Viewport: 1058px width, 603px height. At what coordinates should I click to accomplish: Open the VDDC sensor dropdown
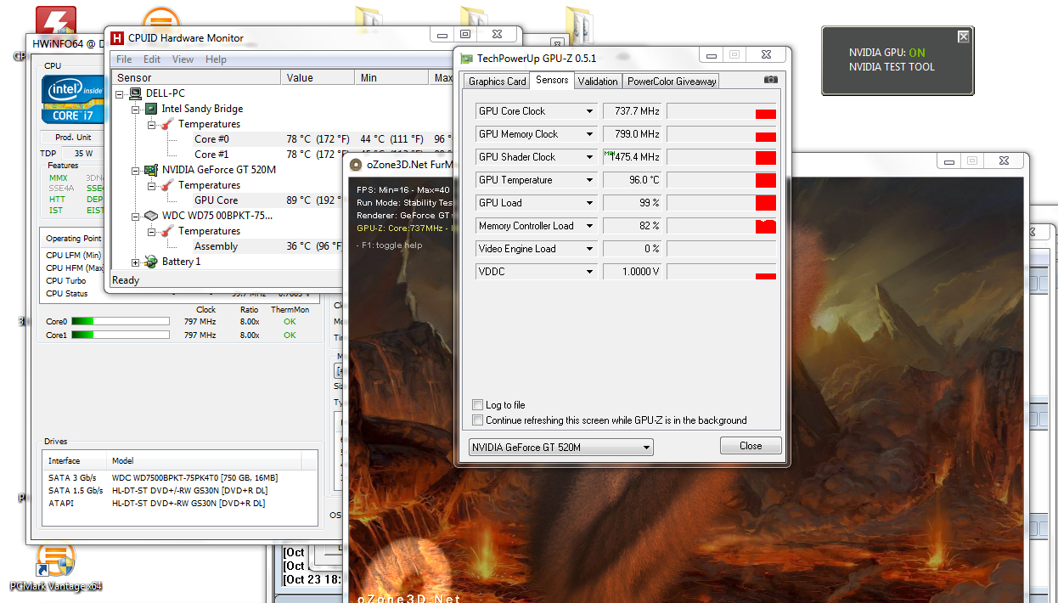589,272
